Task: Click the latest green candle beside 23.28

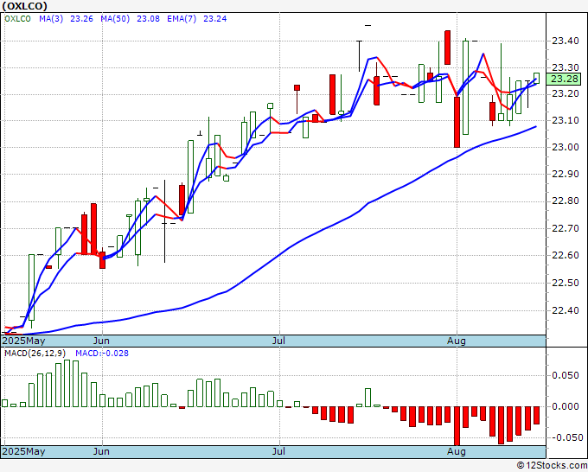Action: click(536, 79)
